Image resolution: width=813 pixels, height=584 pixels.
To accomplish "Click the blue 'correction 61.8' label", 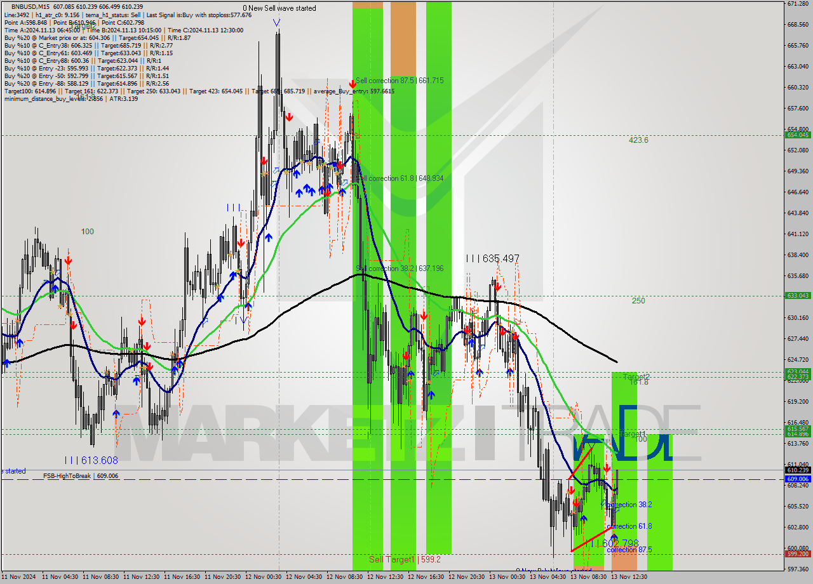I will click(x=629, y=526).
